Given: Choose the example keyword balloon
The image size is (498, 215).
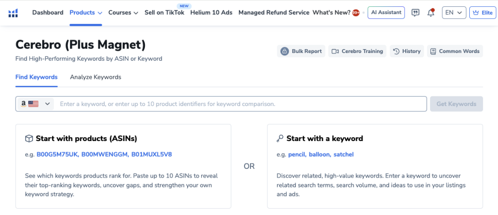Looking at the screenshot, I should click(319, 155).
